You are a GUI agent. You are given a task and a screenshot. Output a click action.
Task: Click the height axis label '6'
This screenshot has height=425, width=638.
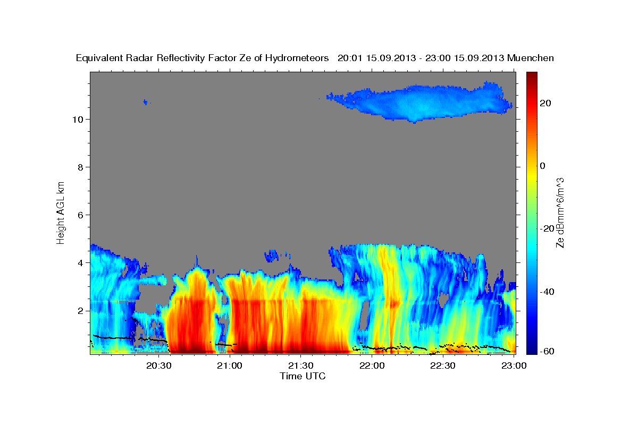81,215
